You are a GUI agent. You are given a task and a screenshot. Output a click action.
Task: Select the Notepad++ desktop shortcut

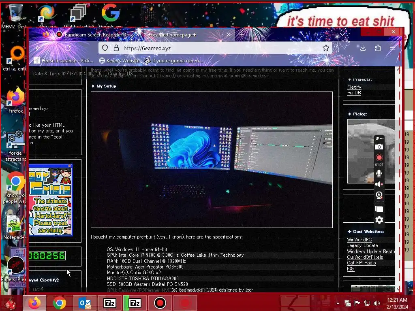pyautogui.click(x=14, y=227)
